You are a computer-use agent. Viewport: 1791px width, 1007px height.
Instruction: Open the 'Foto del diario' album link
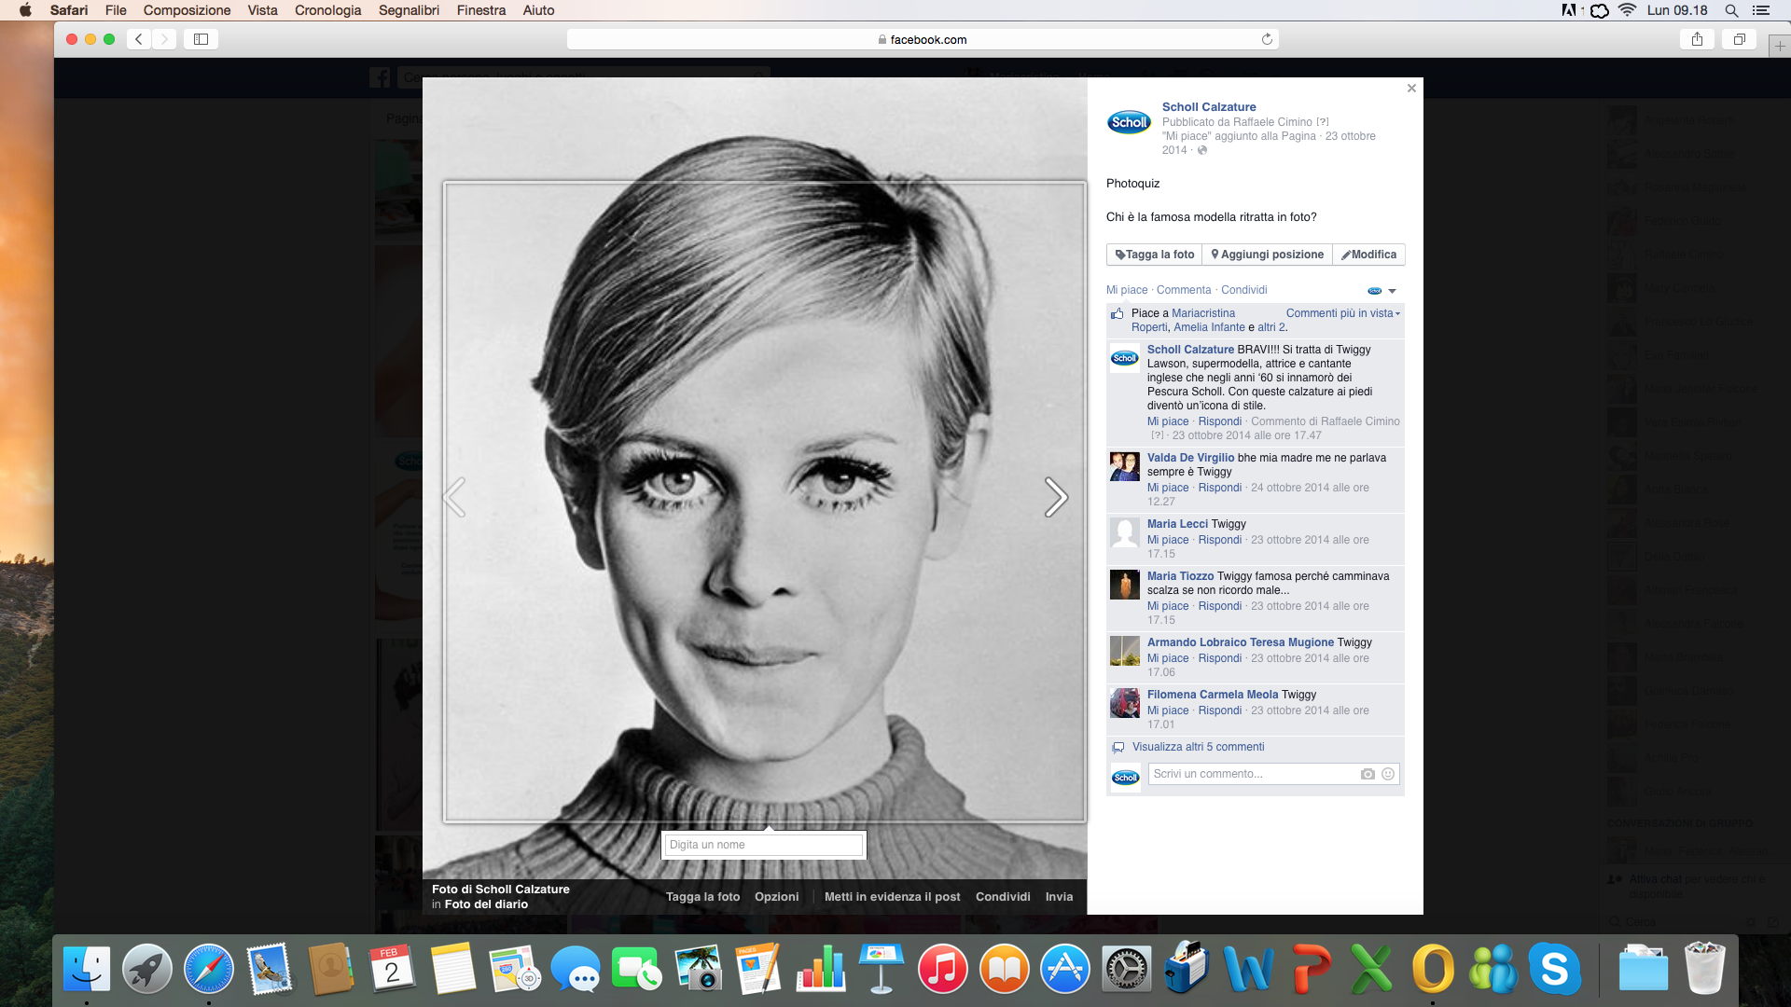486,904
